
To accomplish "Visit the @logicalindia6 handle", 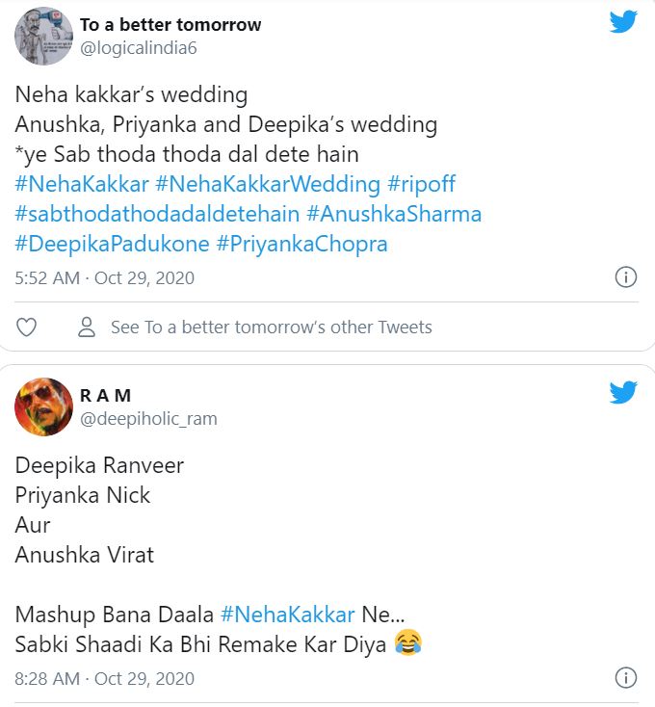I will [139, 47].
